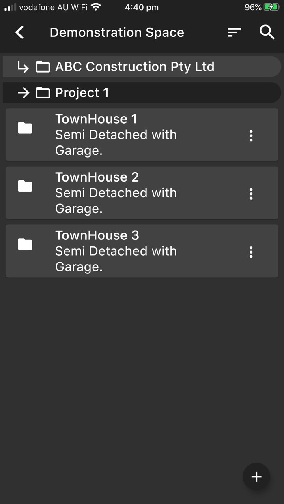Tap the return arrow icon on the breadcrumb row
Screen dimensions: 284x504
click(23, 66)
